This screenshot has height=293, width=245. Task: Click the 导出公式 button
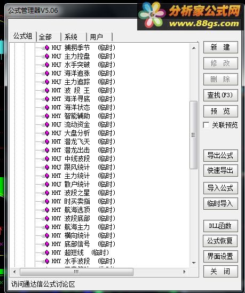220,155
